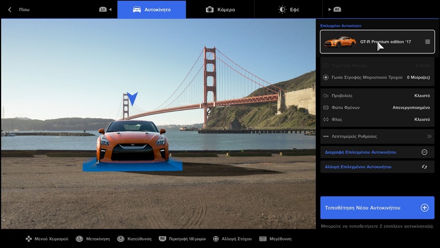Click the d-pad icon for Μενού Χειρισμού
The height and width of the screenshot is (248, 440).
point(29,239)
